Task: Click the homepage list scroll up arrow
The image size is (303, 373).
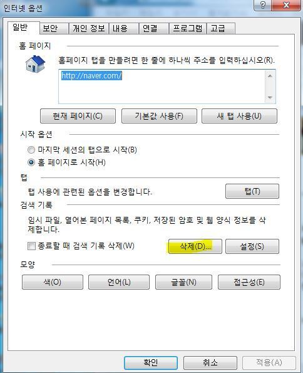Action: pos(270,76)
